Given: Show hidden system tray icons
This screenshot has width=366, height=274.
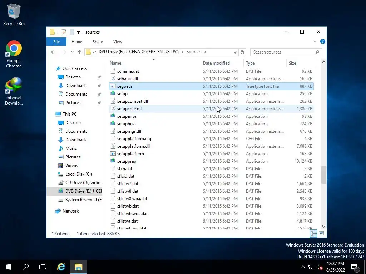Looking at the screenshot, I should click(302, 267).
